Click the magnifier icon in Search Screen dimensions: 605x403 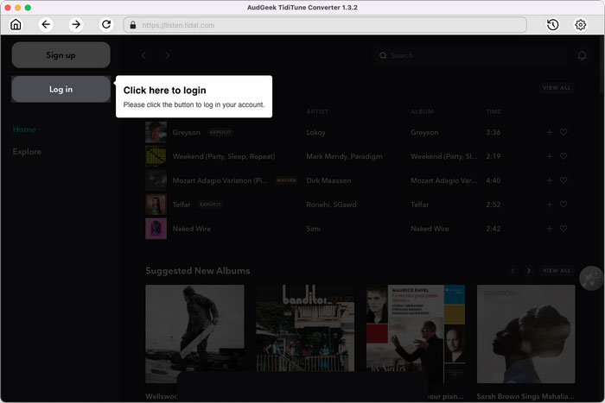[383, 55]
